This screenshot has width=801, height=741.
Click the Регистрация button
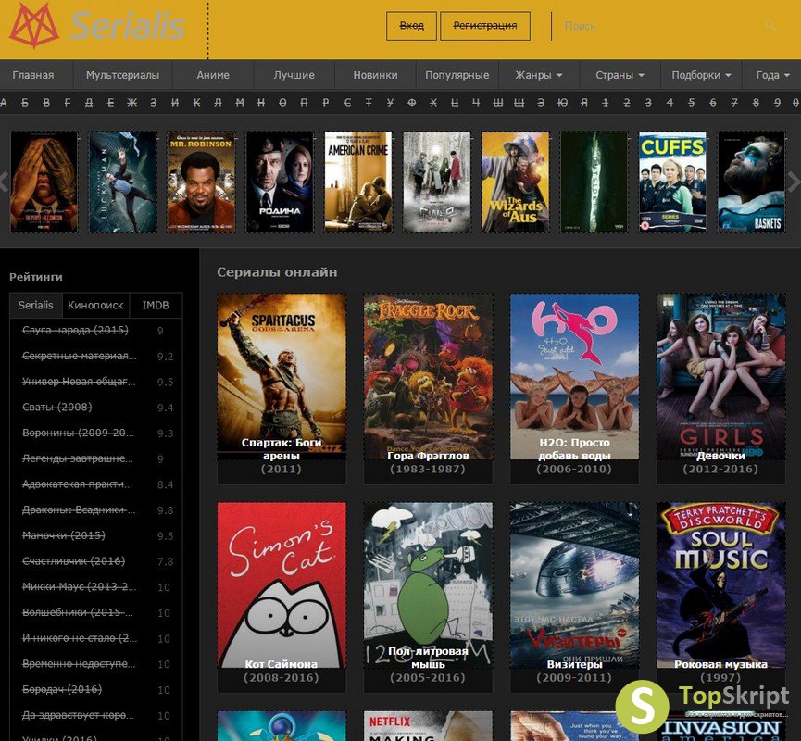[484, 26]
